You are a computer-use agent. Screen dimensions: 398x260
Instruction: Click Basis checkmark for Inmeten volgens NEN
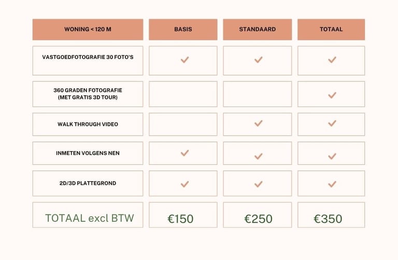(184, 153)
